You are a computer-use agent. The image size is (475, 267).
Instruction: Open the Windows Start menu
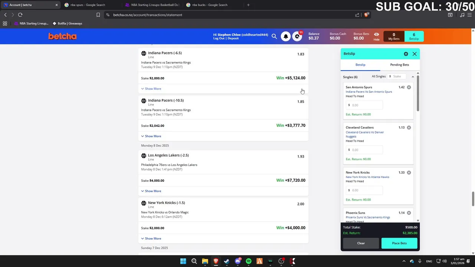coord(183,261)
